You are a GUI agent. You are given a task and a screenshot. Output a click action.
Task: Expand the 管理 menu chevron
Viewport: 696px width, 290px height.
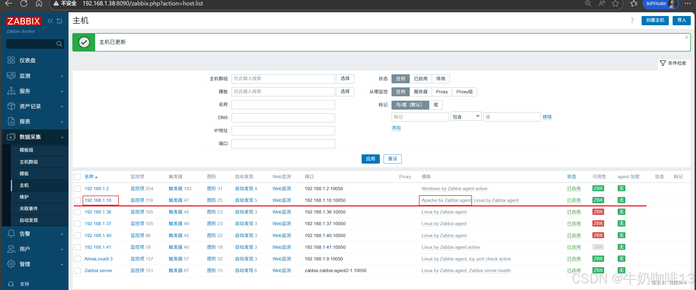(62, 264)
